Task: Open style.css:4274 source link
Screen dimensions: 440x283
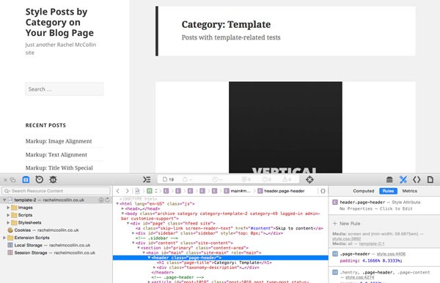Action: (359, 277)
